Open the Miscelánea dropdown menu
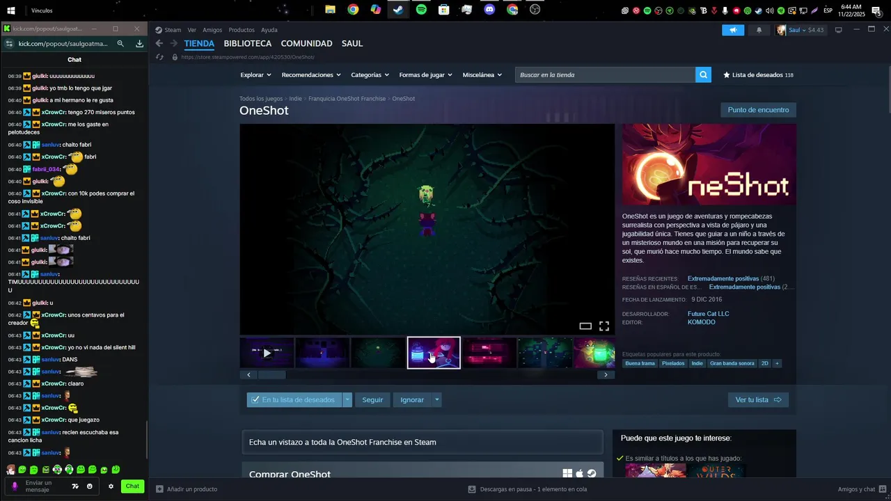The image size is (891, 501). (x=482, y=74)
